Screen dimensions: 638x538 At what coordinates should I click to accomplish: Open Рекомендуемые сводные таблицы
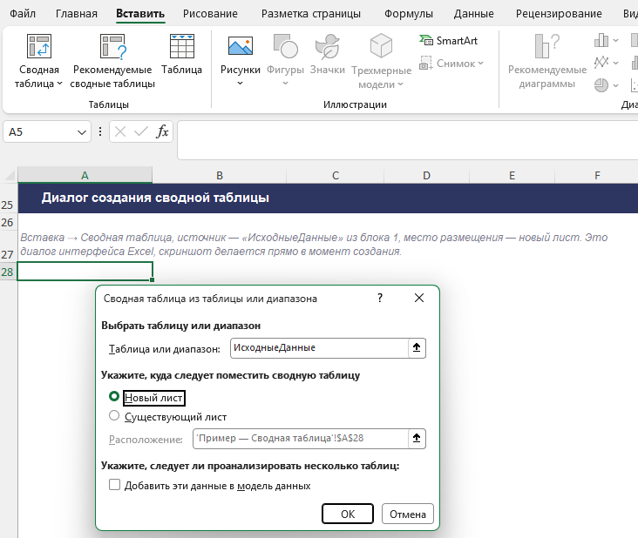point(112,62)
